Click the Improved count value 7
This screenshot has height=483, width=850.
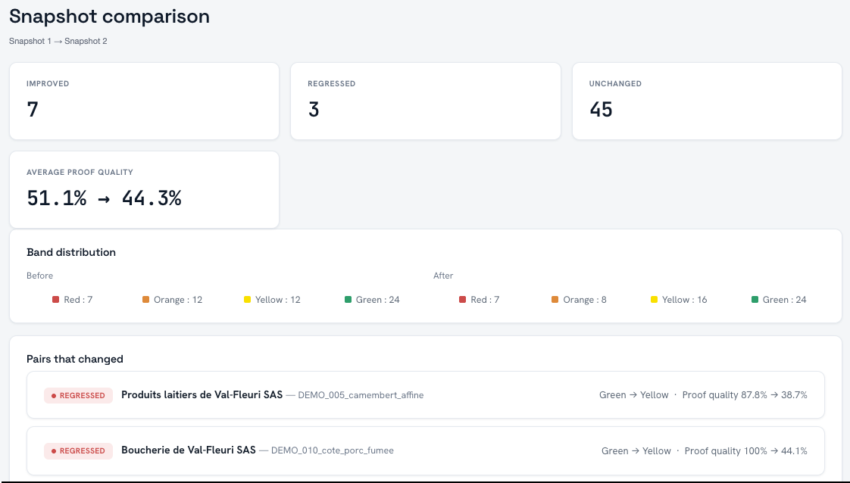[33, 109]
